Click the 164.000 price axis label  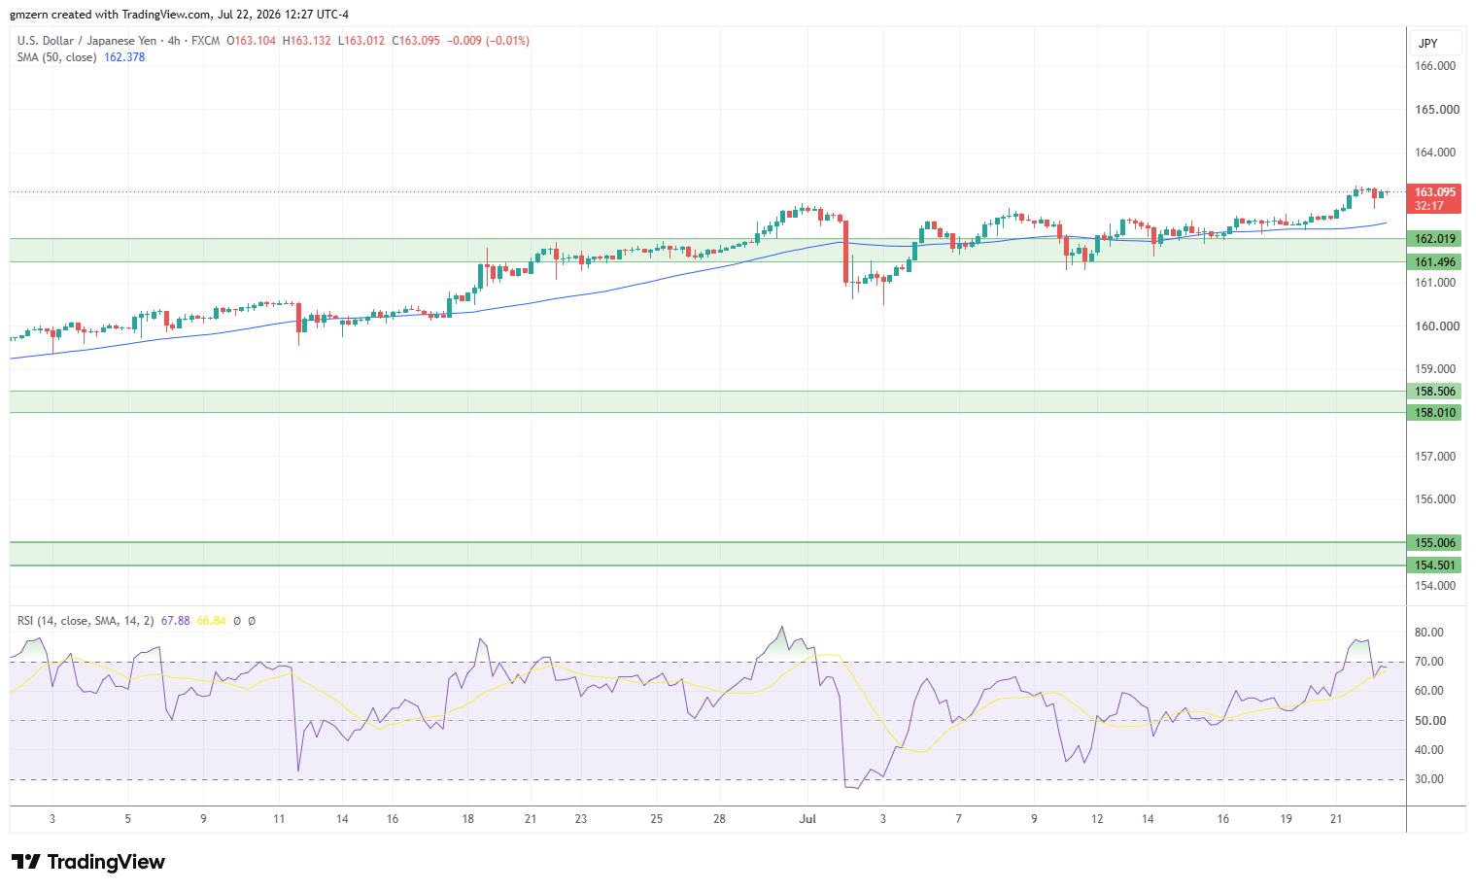click(x=1435, y=153)
